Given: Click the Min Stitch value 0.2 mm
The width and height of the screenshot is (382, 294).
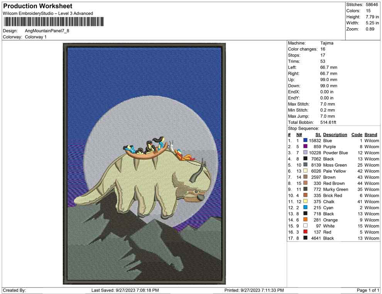Looking at the screenshot, I should click(x=328, y=110).
